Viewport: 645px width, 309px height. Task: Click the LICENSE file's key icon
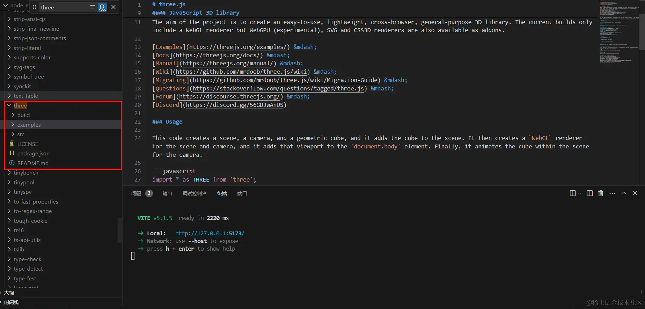(12, 144)
